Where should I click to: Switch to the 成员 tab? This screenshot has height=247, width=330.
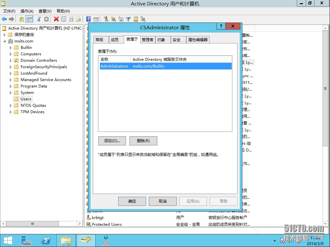point(116,40)
